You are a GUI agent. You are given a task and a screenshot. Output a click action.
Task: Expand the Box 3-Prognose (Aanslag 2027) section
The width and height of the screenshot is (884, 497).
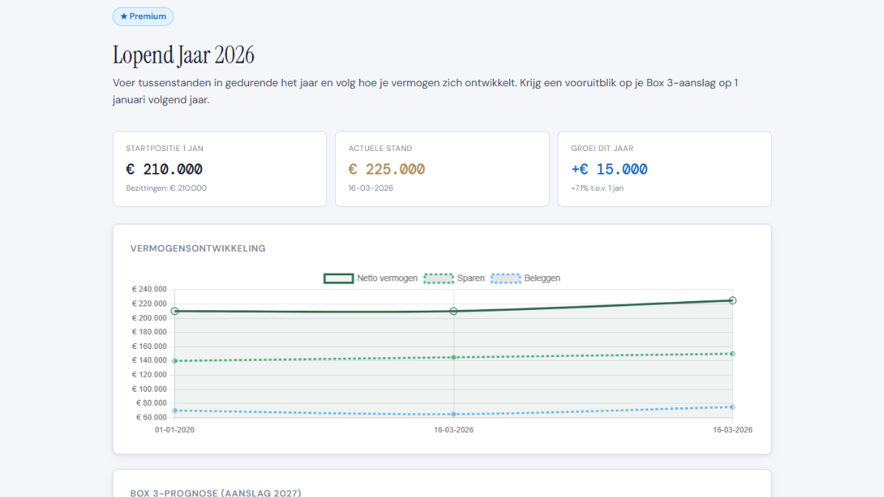[x=215, y=493]
